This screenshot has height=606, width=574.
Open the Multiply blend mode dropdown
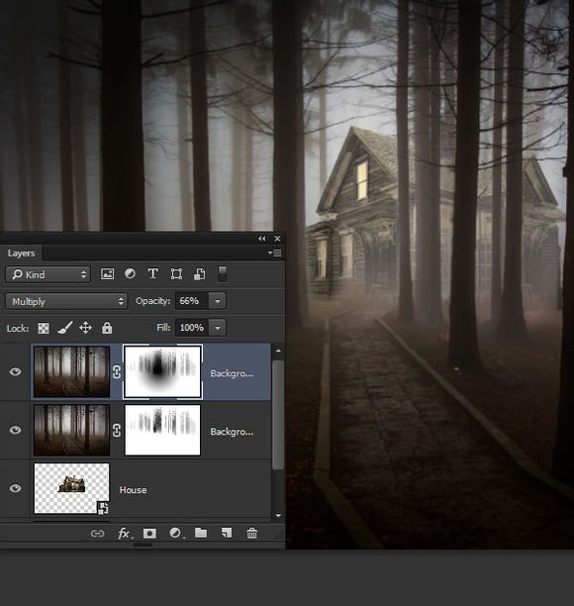tap(66, 301)
